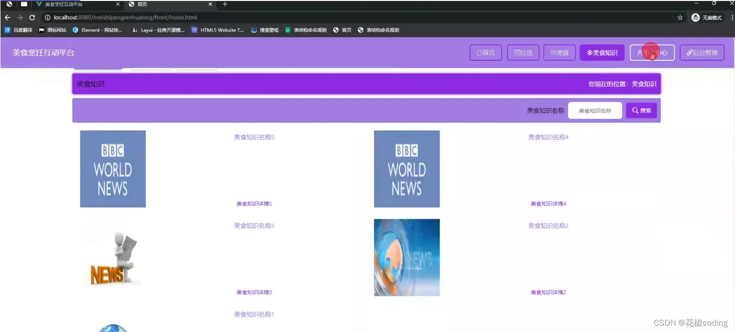
Task: Click the 美食知识 section heading
Action: point(90,84)
